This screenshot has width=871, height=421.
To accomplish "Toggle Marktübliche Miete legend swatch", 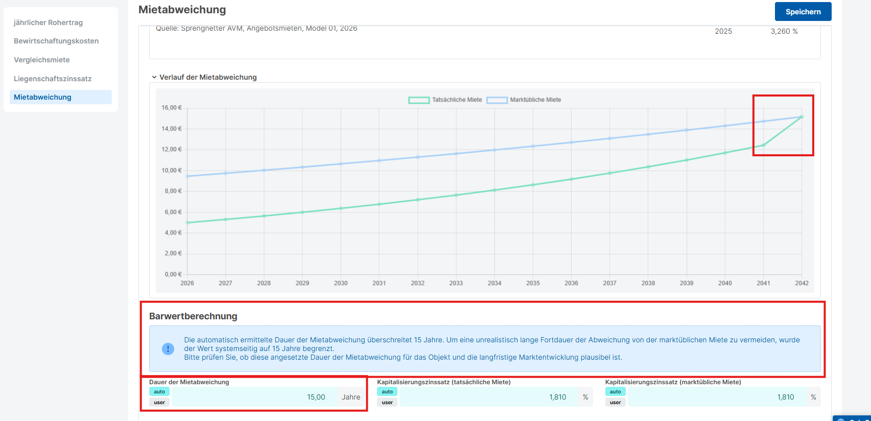I will pos(497,100).
